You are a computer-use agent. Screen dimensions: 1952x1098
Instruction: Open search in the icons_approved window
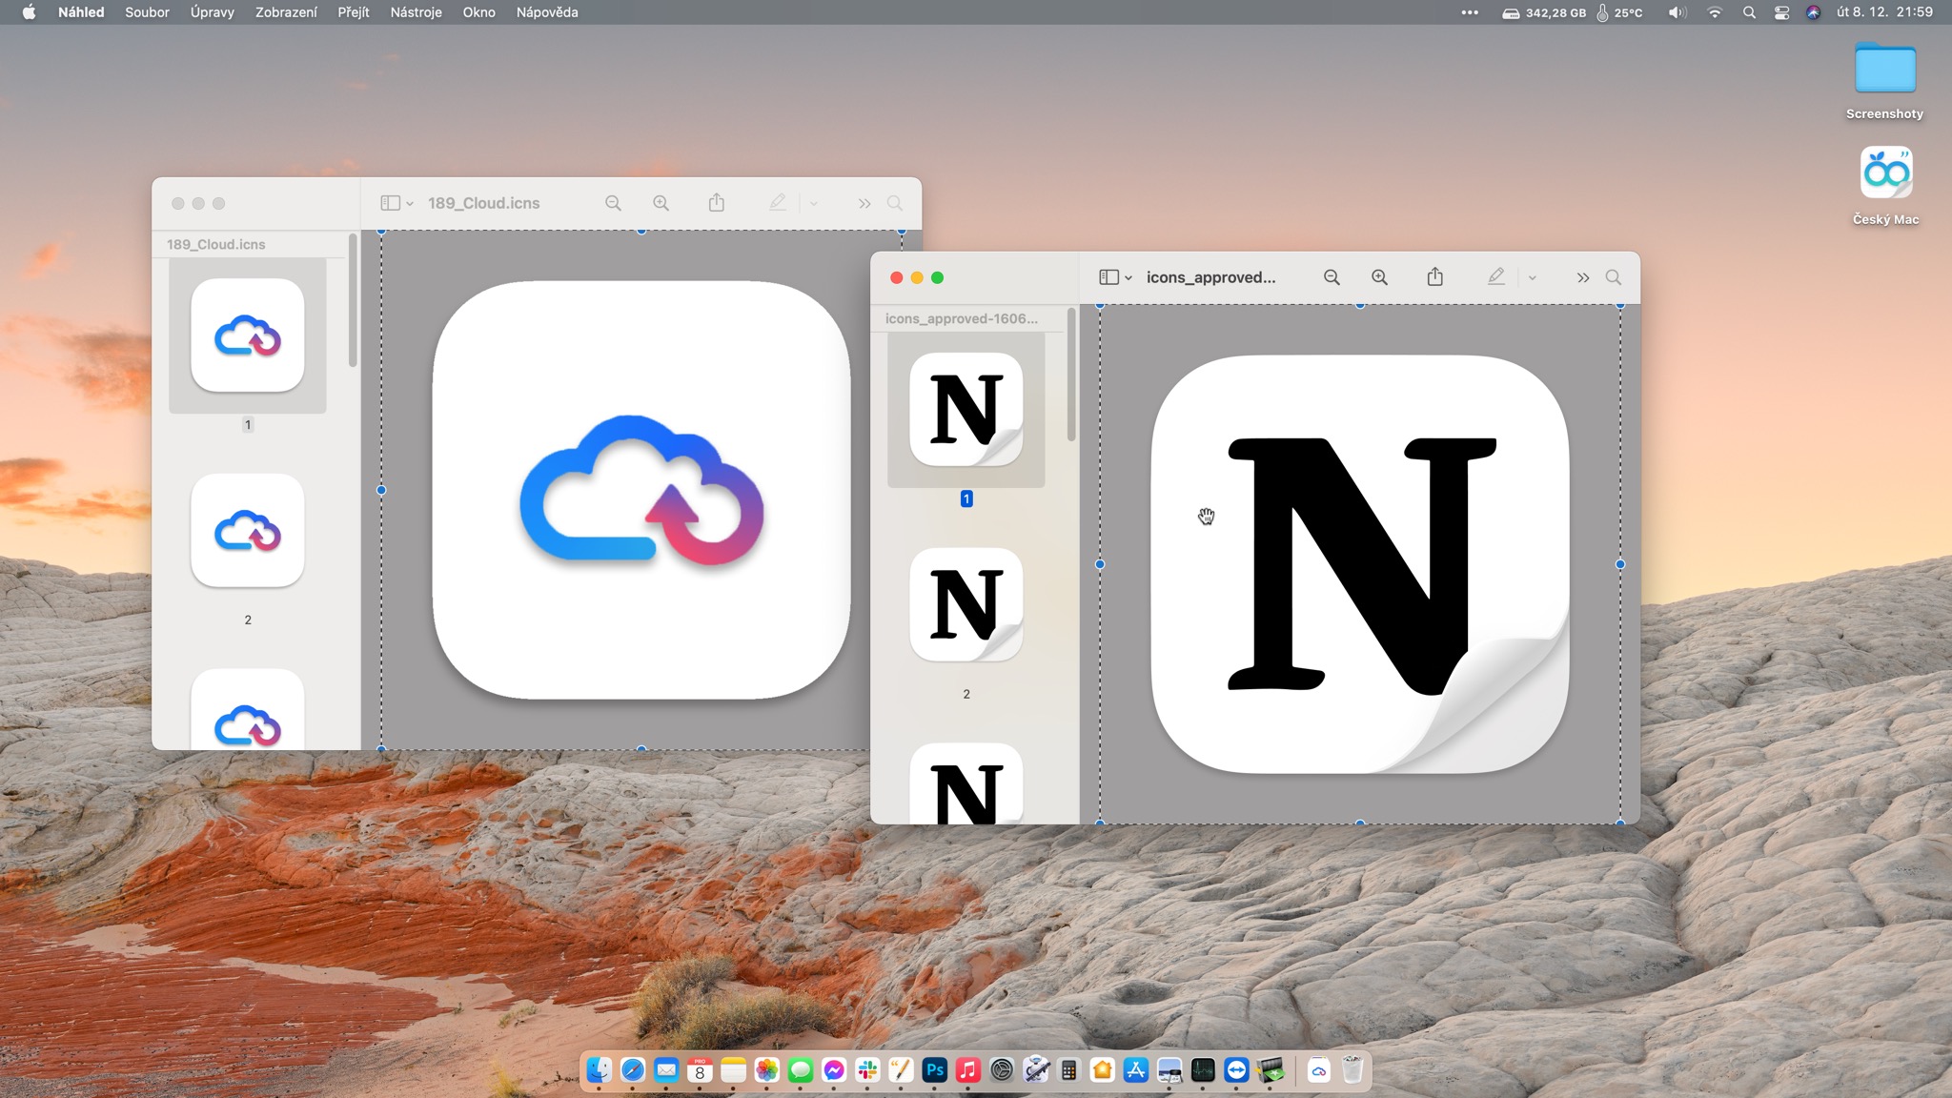(1613, 277)
